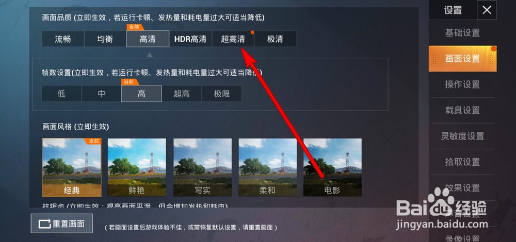Select 流畅 graphics quality
The width and height of the screenshot is (516, 242).
63,39
